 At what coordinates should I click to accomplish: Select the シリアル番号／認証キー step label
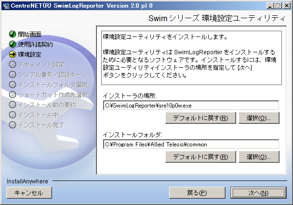(x=53, y=75)
